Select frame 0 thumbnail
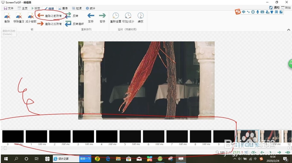Image resolution: width=292 pixels, height=163 pixels. pos(13,137)
